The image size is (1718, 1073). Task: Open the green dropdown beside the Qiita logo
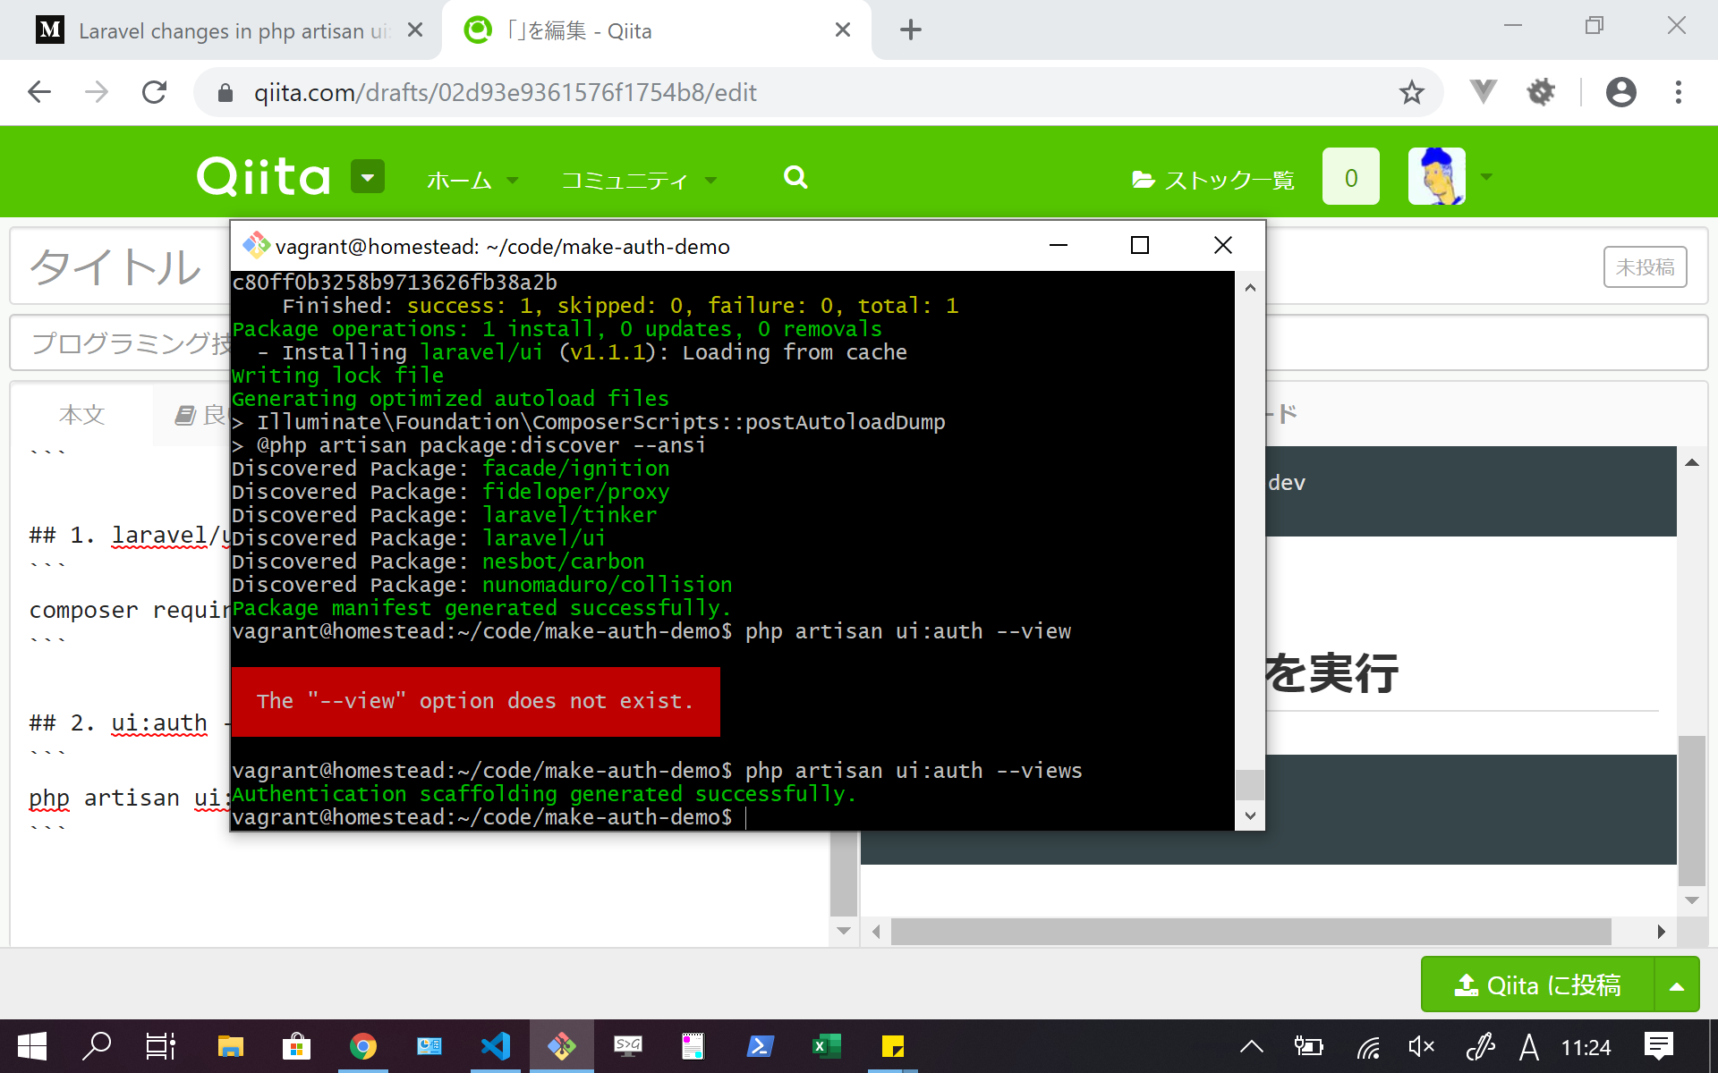[367, 177]
